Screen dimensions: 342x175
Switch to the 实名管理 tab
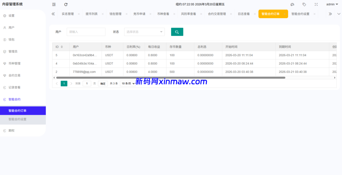(x=67, y=14)
